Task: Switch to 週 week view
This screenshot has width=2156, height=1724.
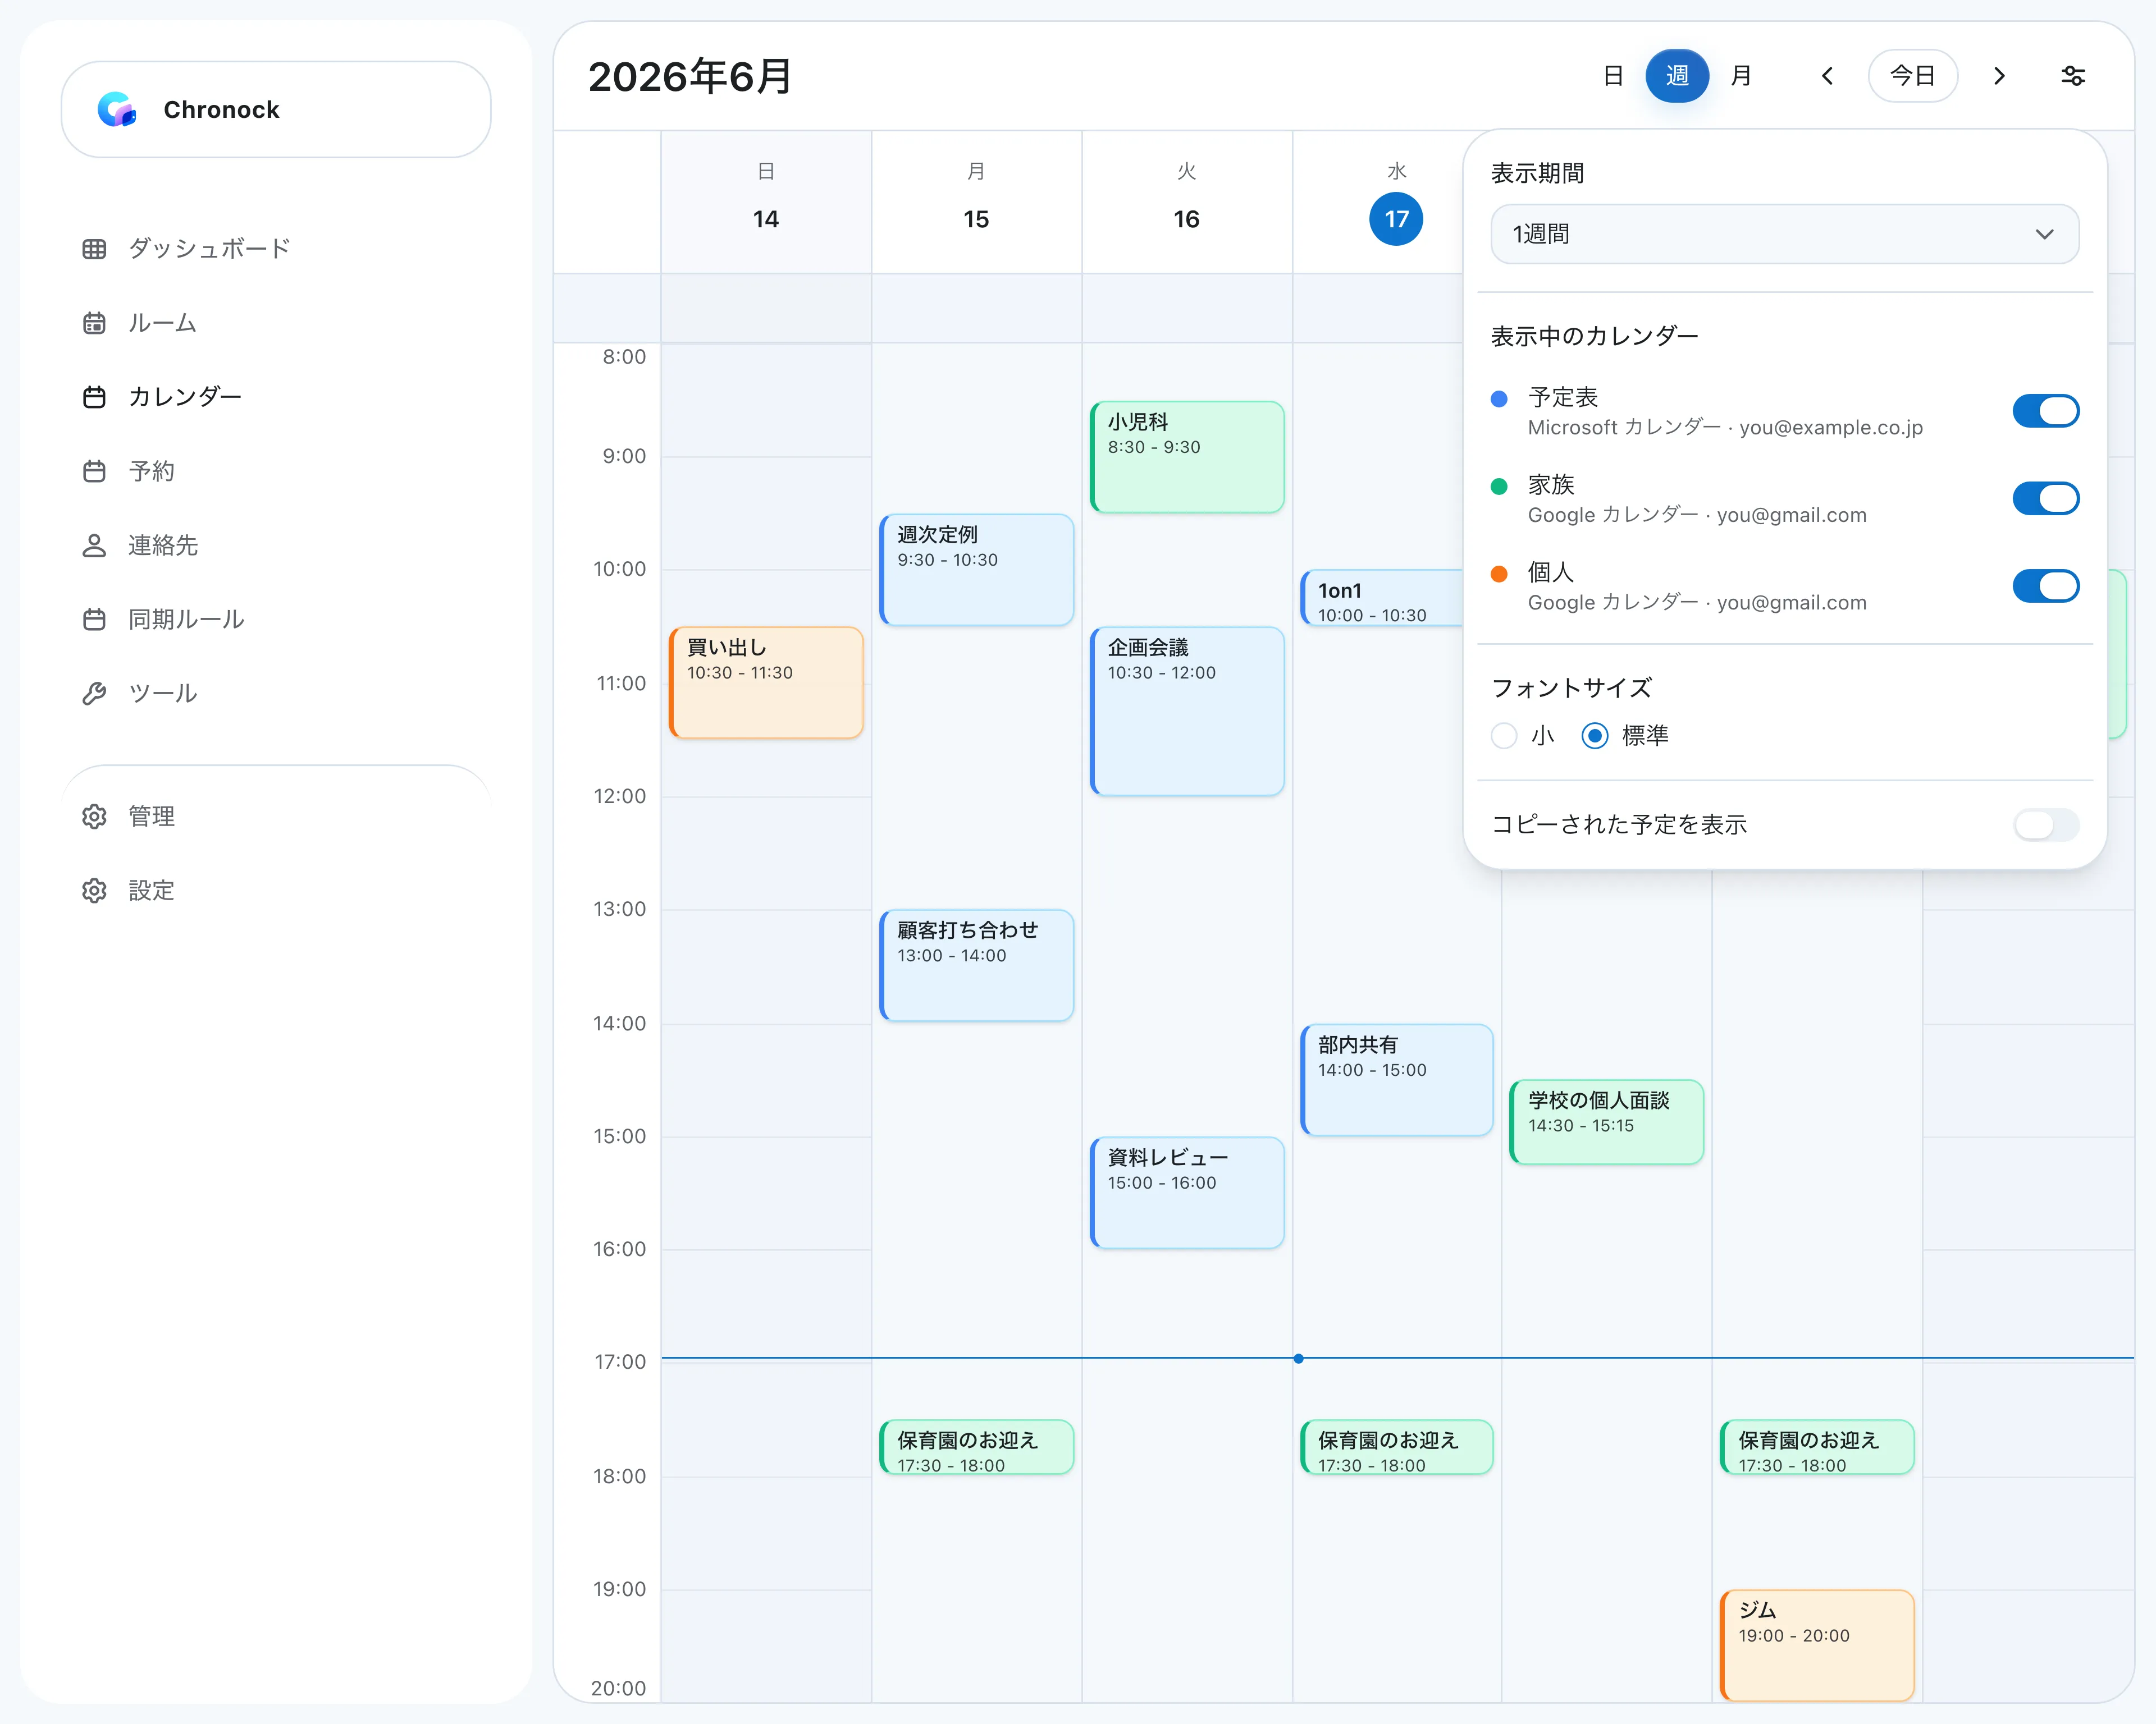Action: coord(1676,76)
